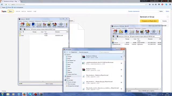Open containing folder for Takedown mp3 download
Screen dimensions: 172x96
[121, 76]
